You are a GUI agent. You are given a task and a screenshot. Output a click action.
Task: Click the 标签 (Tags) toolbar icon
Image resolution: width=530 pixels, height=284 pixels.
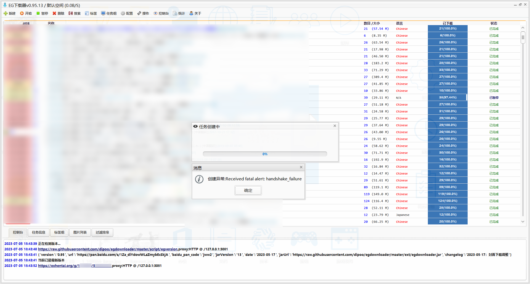(91, 13)
